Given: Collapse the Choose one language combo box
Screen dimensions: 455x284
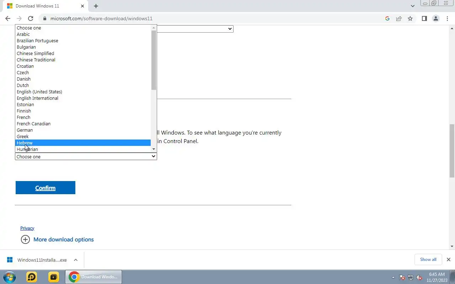Looking at the screenshot, I should [x=86, y=156].
